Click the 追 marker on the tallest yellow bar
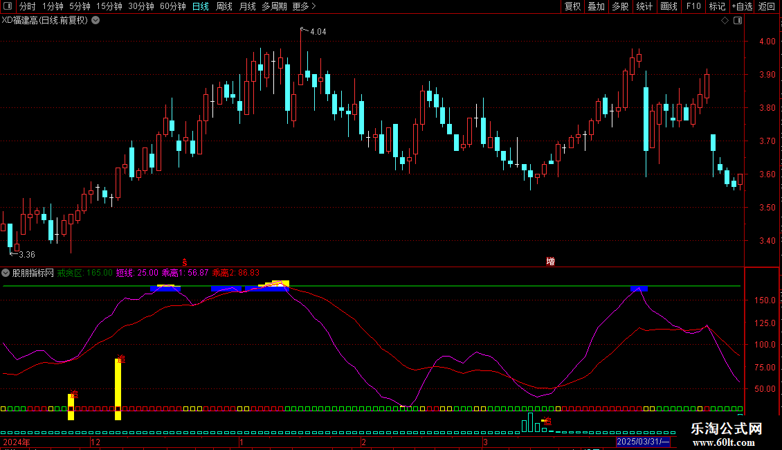 tap(120, 359)
